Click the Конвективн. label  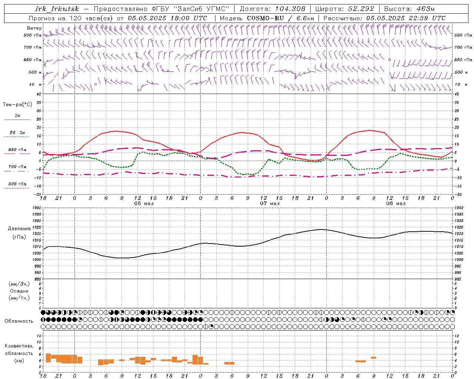tap(19, 346)
